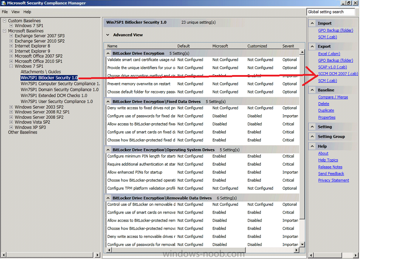Viewport: 407px width, 259px height.
Task: Collapse the Import actions section
Action: click(x=312, y=23)
